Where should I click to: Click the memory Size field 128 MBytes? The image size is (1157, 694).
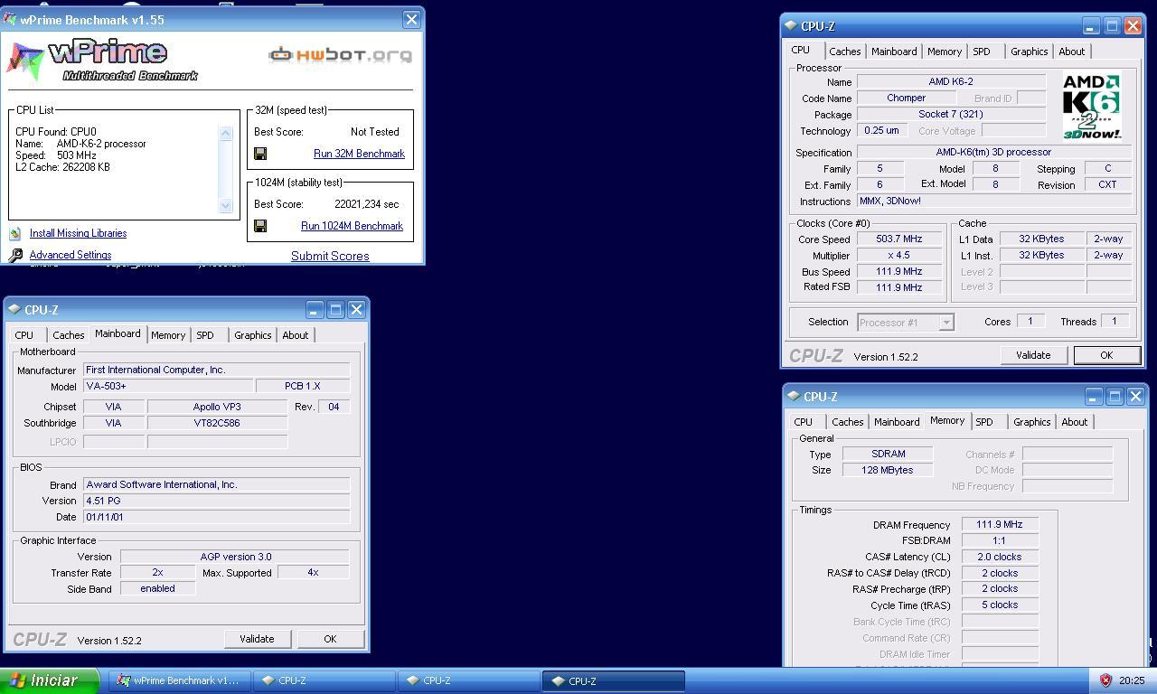click(888, 470)
